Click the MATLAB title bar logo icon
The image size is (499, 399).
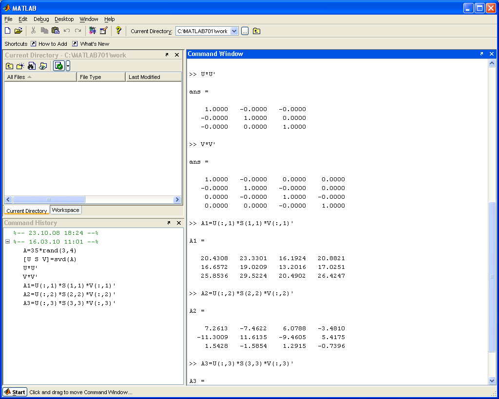click(7, 8)
